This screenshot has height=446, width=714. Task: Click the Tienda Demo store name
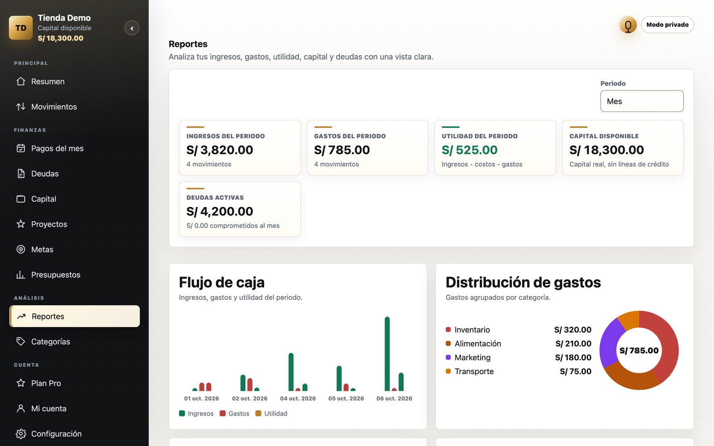[x=64, y=18]
